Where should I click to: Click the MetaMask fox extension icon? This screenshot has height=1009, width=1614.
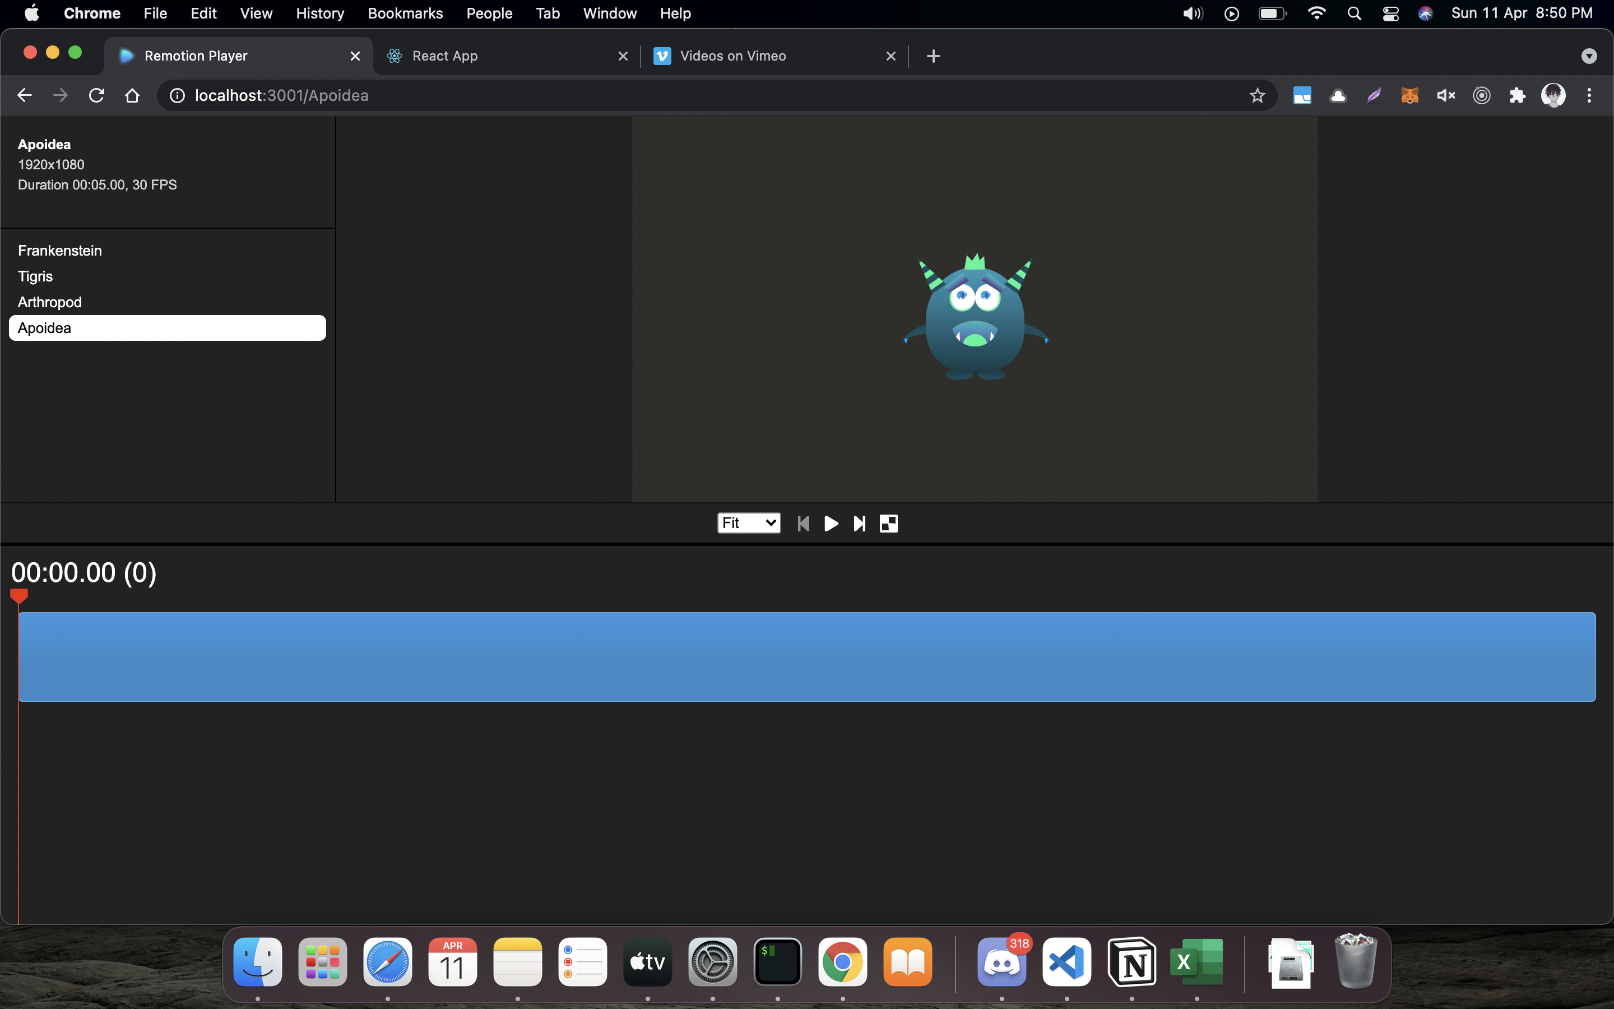point(1409,95)
